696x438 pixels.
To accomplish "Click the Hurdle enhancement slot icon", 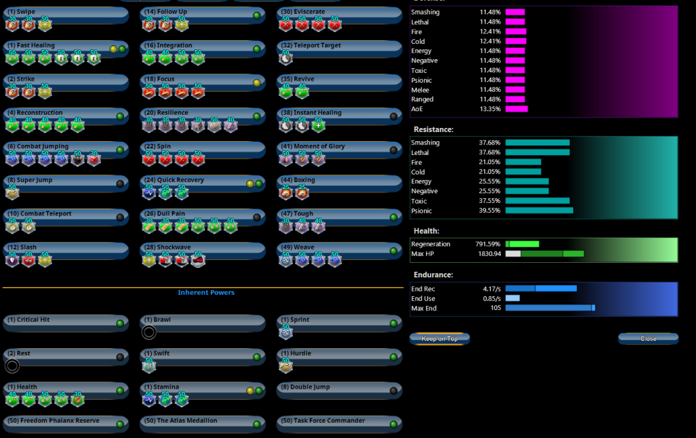I will (x=285, y=366).
